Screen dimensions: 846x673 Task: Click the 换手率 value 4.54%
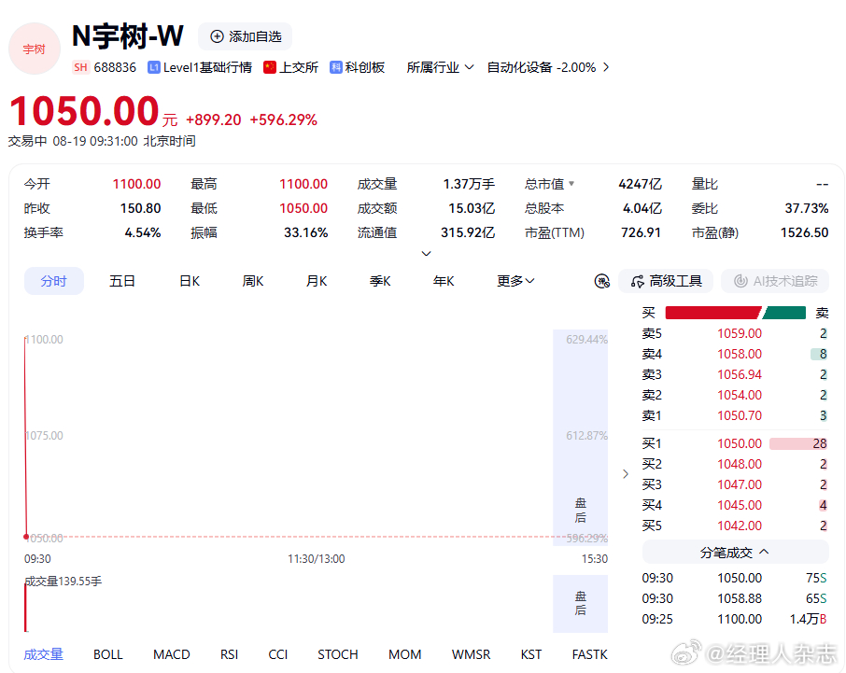coord(143,232)
